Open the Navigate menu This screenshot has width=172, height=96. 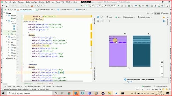click(x=21, y=2)
